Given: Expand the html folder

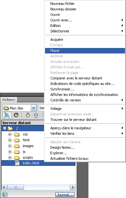Looking at the screenshot, I should 10,140.
